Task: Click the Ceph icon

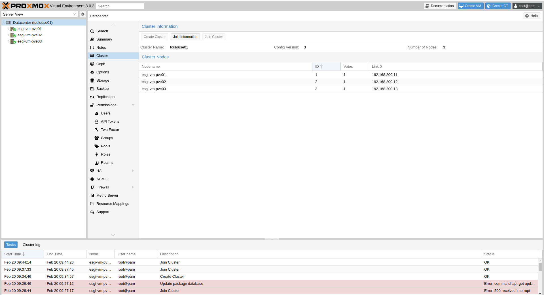Action: coord(92,64)
